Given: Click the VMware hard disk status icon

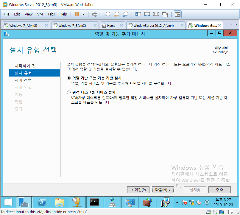Looking at the screenshot, I should (209, 212).
